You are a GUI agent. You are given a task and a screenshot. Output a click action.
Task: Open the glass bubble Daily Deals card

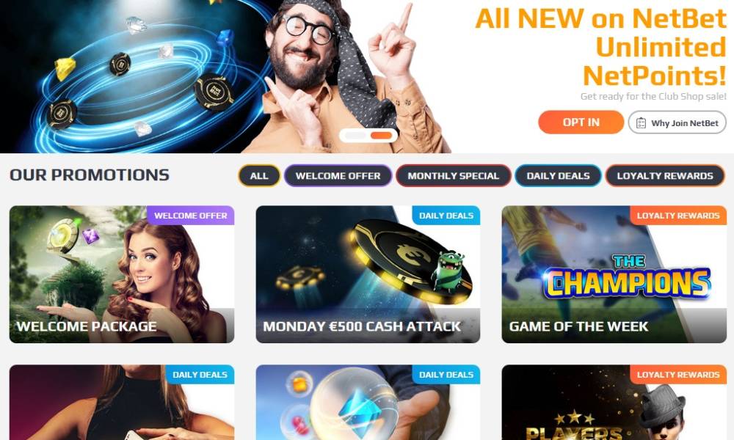368,403
